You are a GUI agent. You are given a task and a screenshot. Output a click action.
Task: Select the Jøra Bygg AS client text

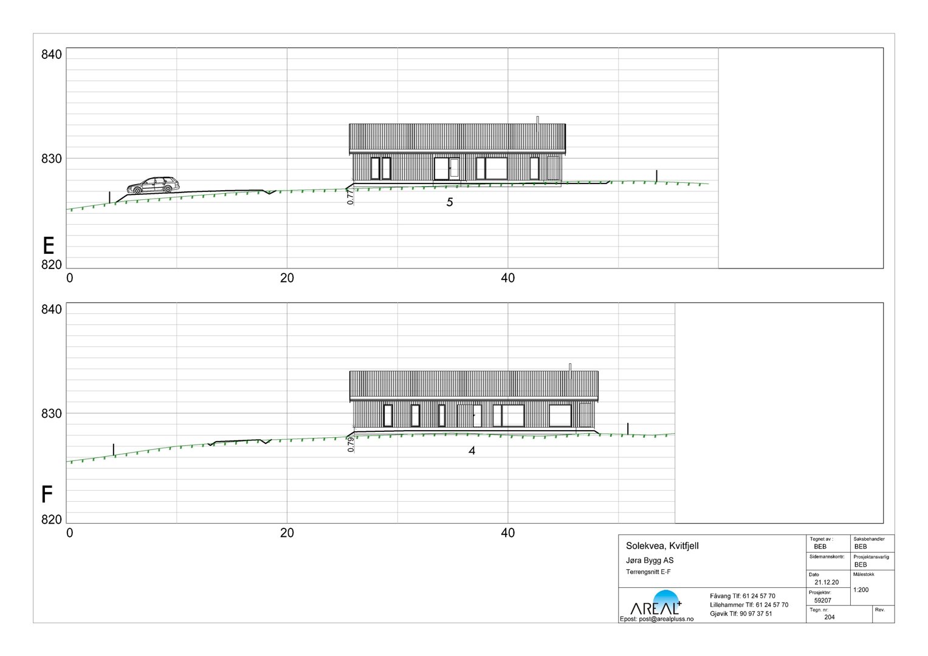[649, 560]
